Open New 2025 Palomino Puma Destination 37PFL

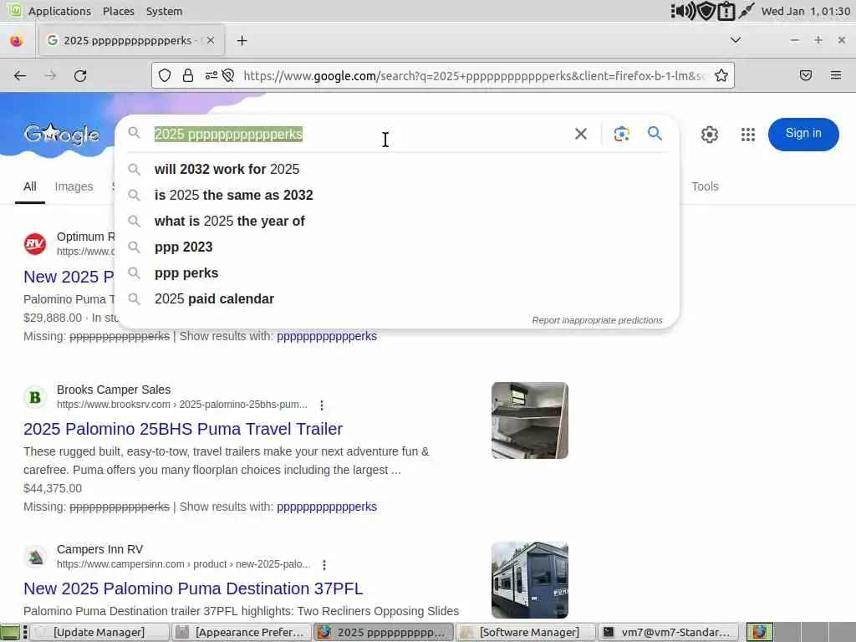pyautogui.click(x=193, y=588)
